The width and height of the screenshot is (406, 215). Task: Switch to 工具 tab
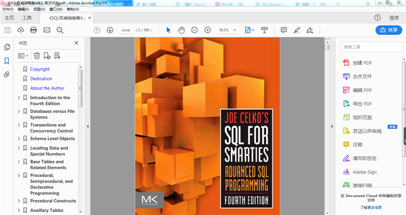tap(27, 18)
